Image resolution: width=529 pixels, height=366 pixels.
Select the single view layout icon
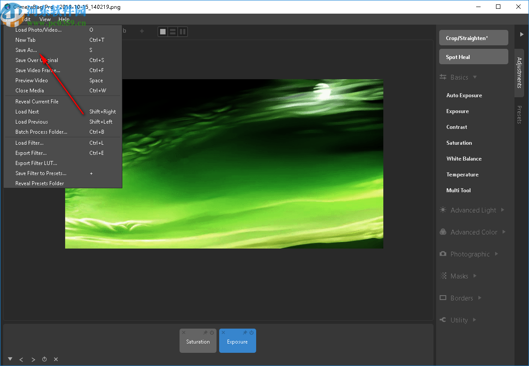163,32
